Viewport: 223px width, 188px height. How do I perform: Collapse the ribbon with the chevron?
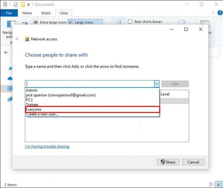pos(213,13)
